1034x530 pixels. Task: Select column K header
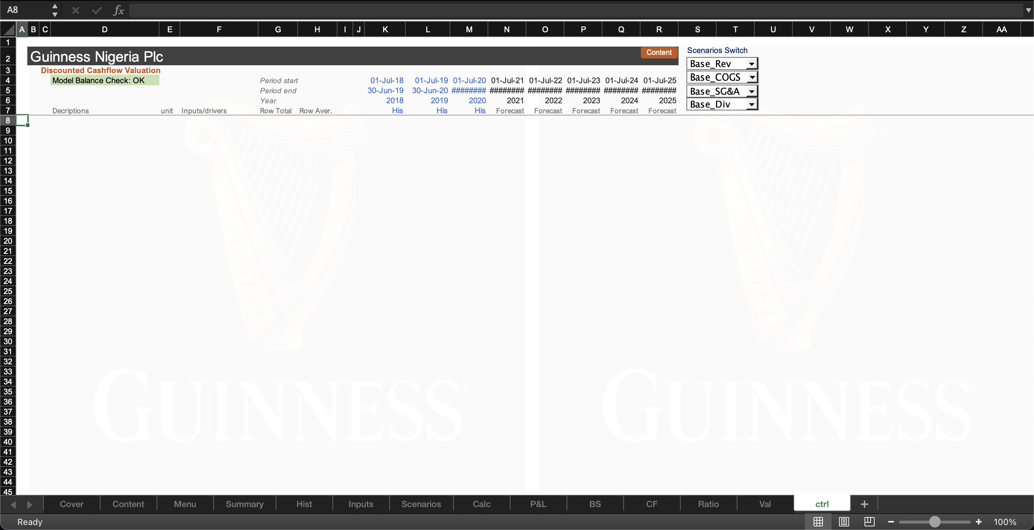coord(385,29)
